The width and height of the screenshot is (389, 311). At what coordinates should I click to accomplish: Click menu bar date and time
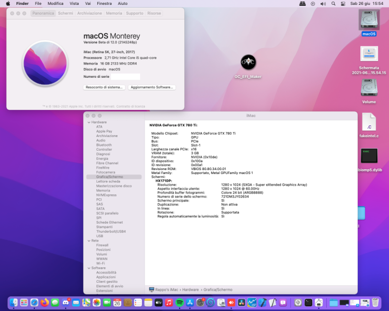click(x=367, y=3)
